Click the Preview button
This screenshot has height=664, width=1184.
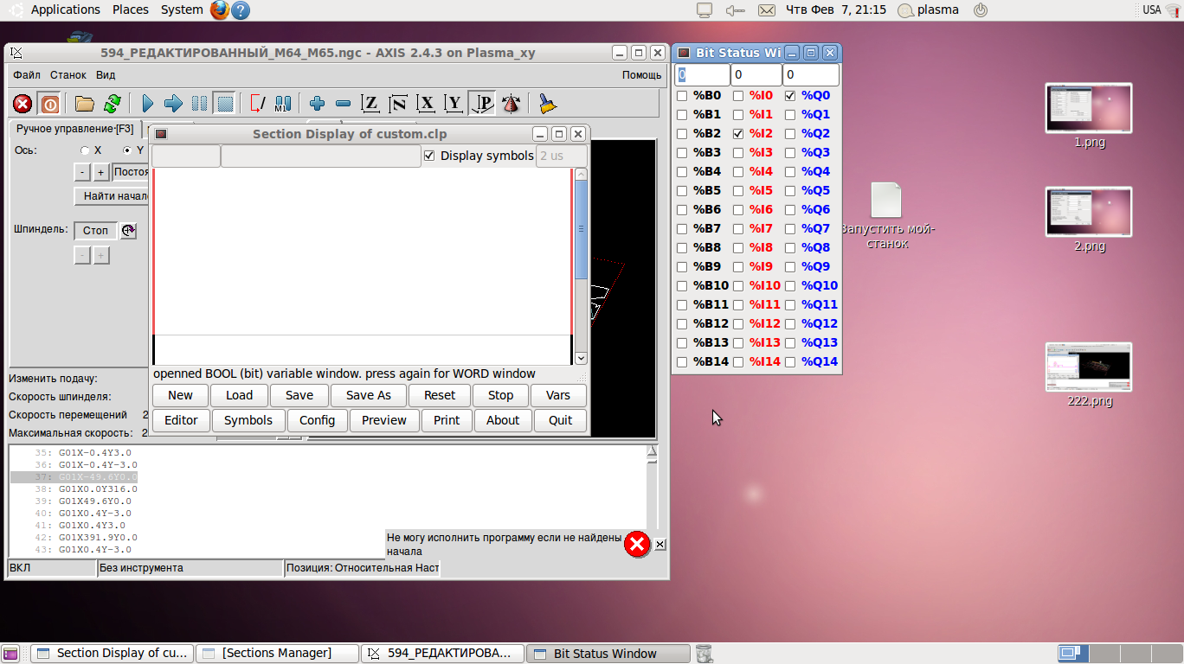pyautogui.click(x=384, y=420)
